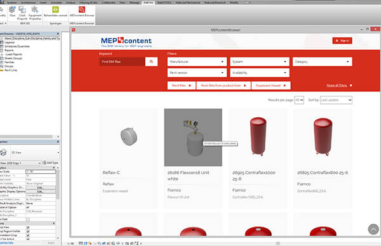
Task: Toggle the Crop Region Visible checkbox
Action: pyautogui.click(x=28, y=231)
